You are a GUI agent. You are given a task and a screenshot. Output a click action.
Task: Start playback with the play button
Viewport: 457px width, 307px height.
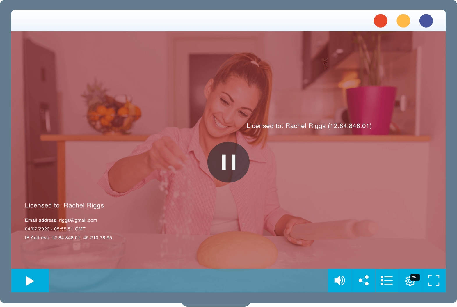(30, 281)
